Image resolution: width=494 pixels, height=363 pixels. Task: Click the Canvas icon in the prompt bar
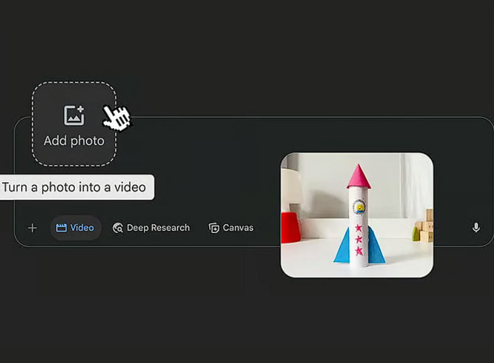point(214,228)
